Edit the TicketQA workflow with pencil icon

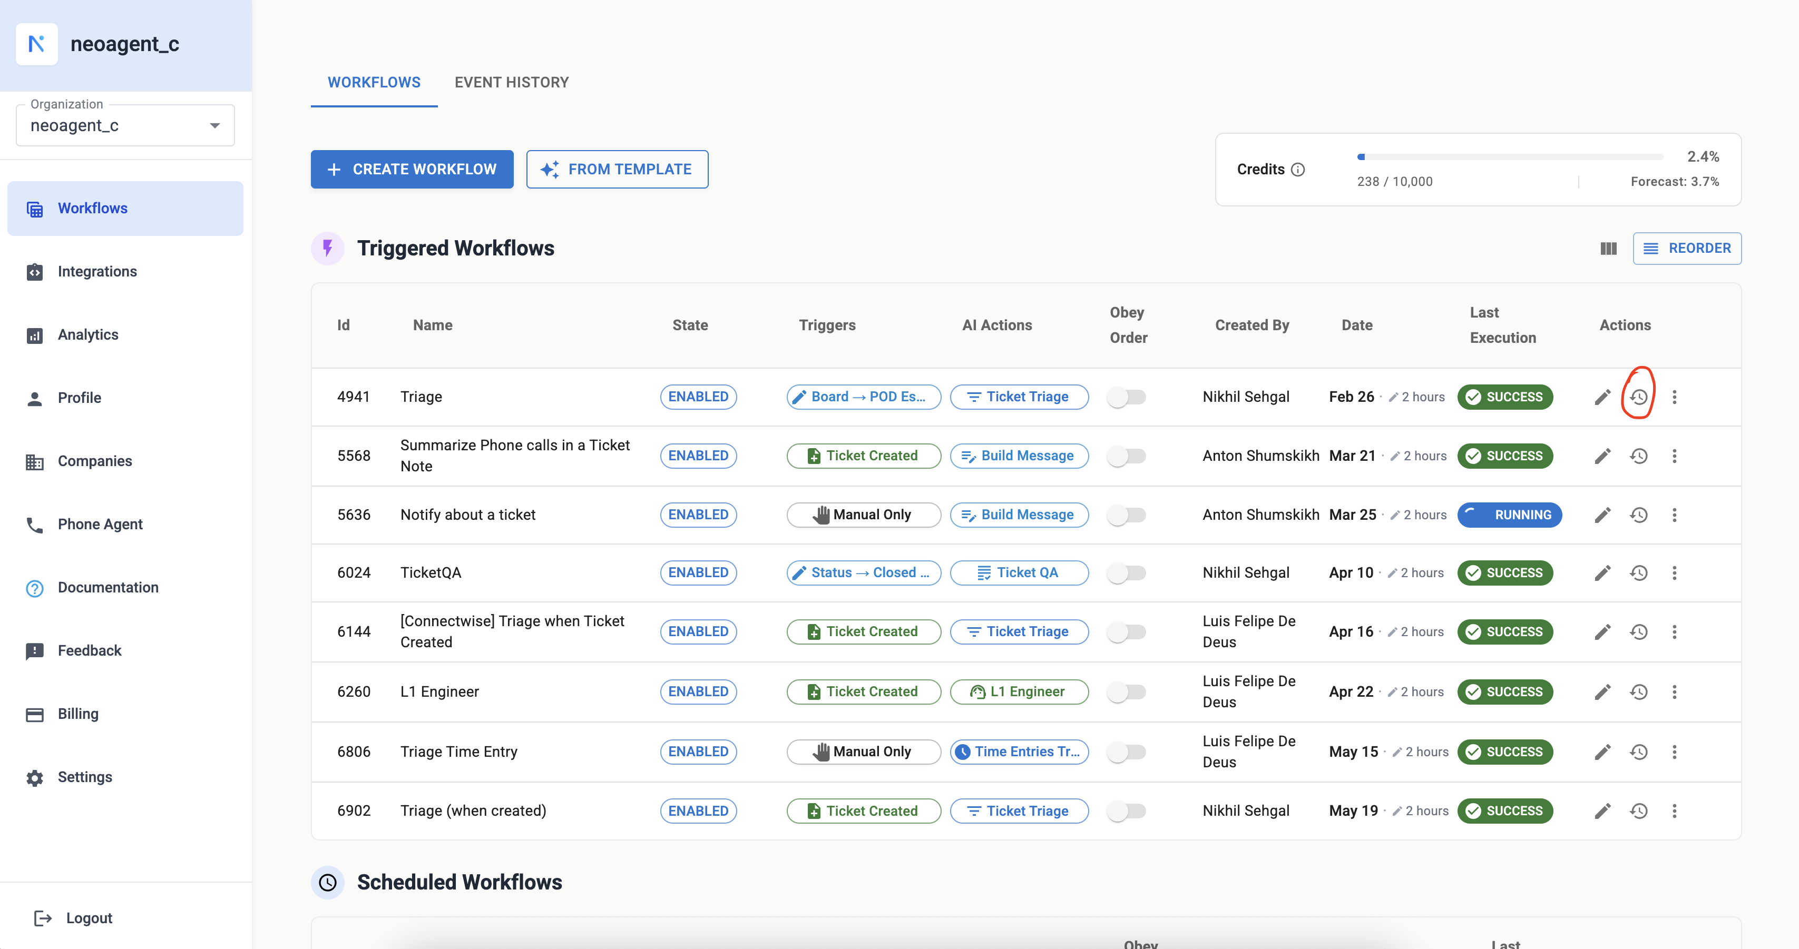pos(1602,573)
